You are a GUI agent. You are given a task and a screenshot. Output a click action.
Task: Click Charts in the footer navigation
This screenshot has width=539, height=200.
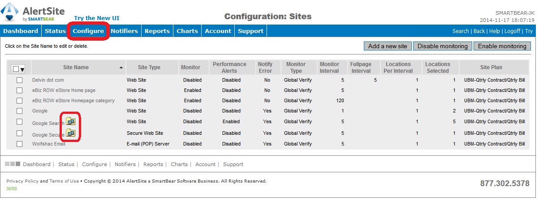pos(179,164)
